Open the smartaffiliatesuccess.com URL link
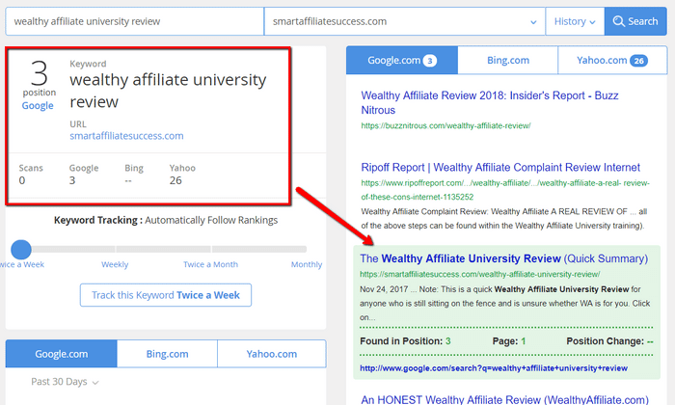Image resolution: width=675 pixels, height=405 pixels. tap(126, 136)
